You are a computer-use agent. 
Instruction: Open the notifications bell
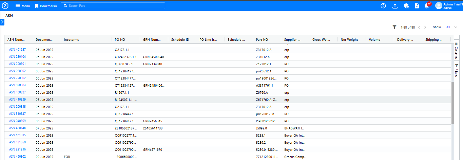(x=427, y=6)
